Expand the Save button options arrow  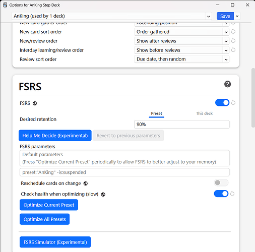237,16
